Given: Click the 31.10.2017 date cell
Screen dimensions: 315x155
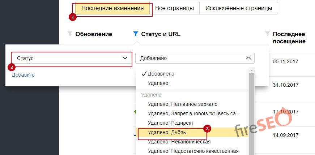Looking at the screenshot, I should 285,85.
